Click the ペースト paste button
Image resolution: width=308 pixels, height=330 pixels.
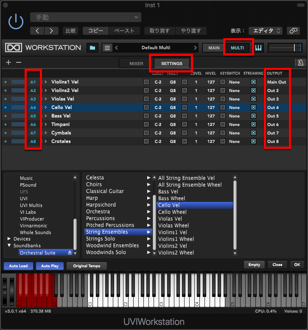pyautogui.click(x=124, y=31)
